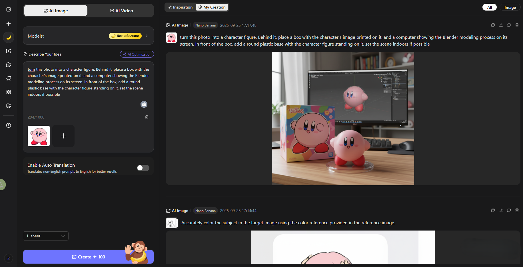Screen dimensions: 523x267
Task: Open the history clock icon in sidebar
Action: pyautogui.click(x=9, y=125)
